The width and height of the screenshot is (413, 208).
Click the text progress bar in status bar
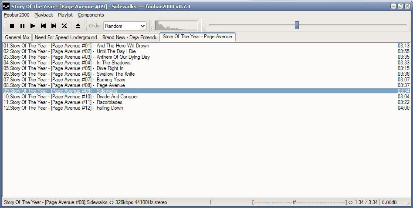pyautogui.click(x=299, y=202)
